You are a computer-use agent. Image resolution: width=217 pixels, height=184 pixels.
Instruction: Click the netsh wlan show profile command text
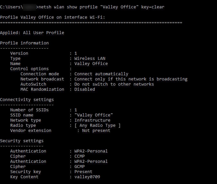(101, 7)
